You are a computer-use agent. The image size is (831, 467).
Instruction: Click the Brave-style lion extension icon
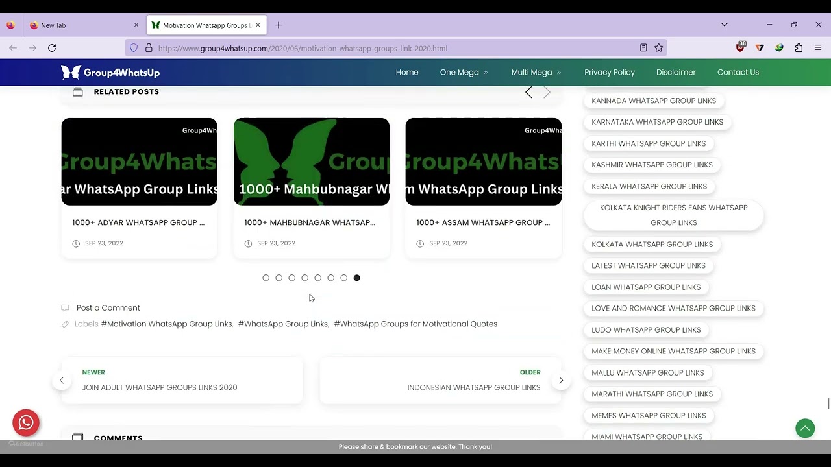pyautogui.click(x=760, y=48)
